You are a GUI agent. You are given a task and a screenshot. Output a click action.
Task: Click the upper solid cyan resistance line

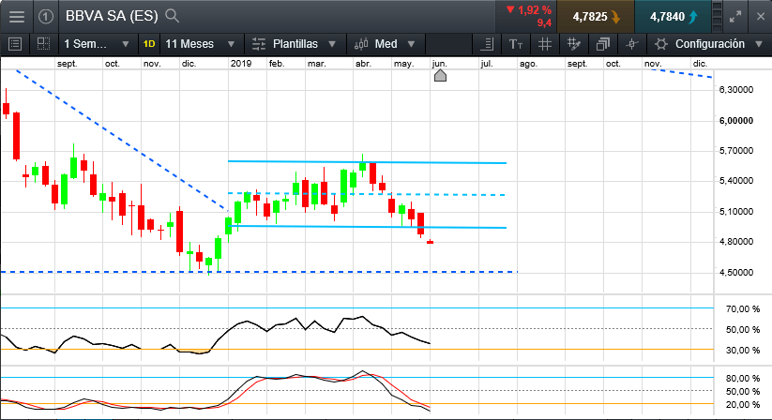coord(367,162)
